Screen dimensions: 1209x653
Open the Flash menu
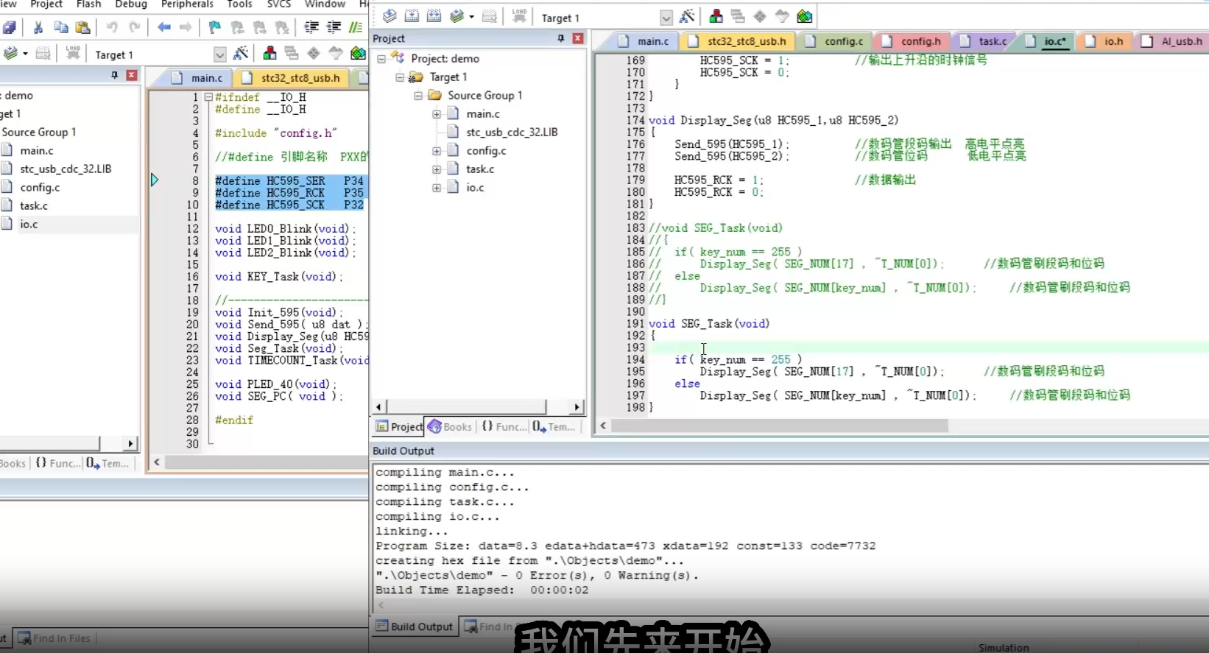(x=89, y=4)
